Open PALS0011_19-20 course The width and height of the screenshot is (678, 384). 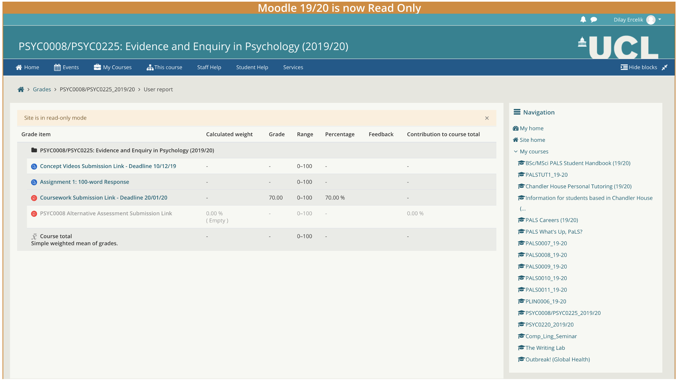546,290
